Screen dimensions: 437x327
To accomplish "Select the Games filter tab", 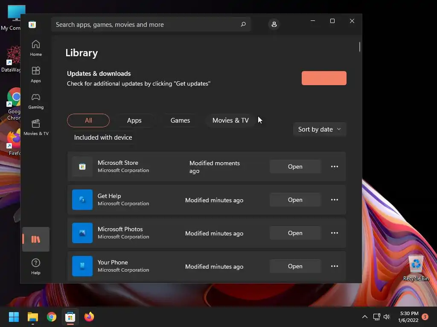I will (x=181, y=120).
